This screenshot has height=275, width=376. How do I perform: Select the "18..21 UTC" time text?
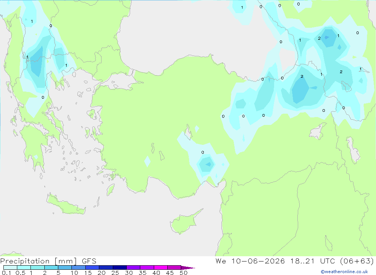[x=312, y=261]
